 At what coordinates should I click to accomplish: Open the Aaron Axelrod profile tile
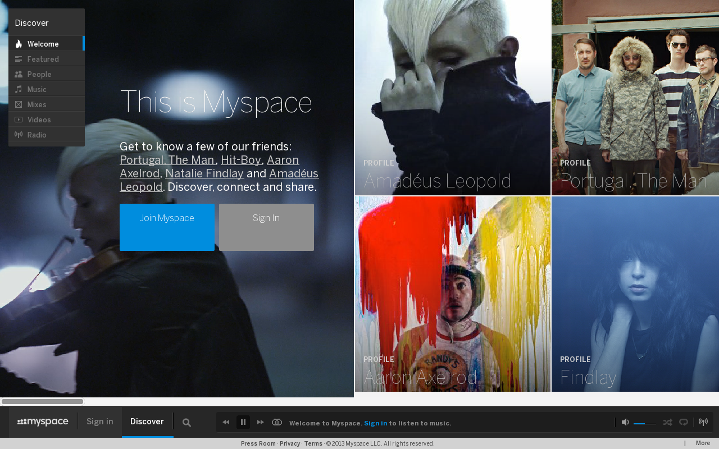coord(453,294)
